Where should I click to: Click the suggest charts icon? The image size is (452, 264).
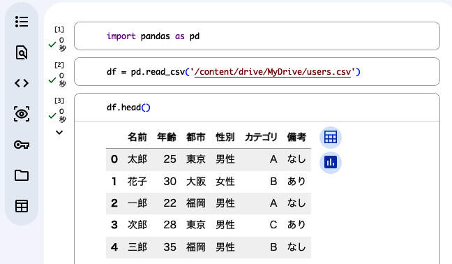pos(331,163)
